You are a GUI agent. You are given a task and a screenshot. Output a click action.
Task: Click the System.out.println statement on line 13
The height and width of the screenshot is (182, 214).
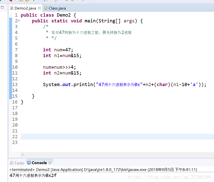point(125,85)
